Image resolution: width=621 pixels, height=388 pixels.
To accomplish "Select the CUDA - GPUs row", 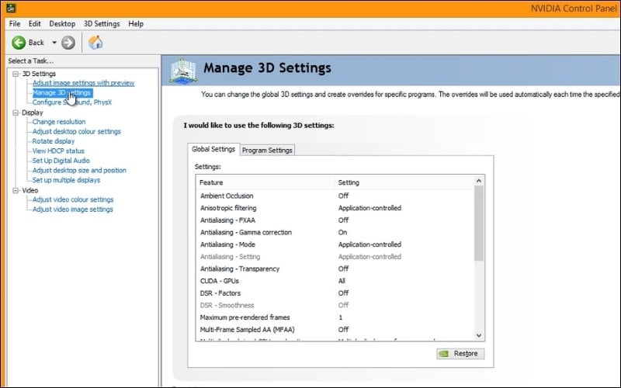I will pyautogui.click(x=335, y=281).
